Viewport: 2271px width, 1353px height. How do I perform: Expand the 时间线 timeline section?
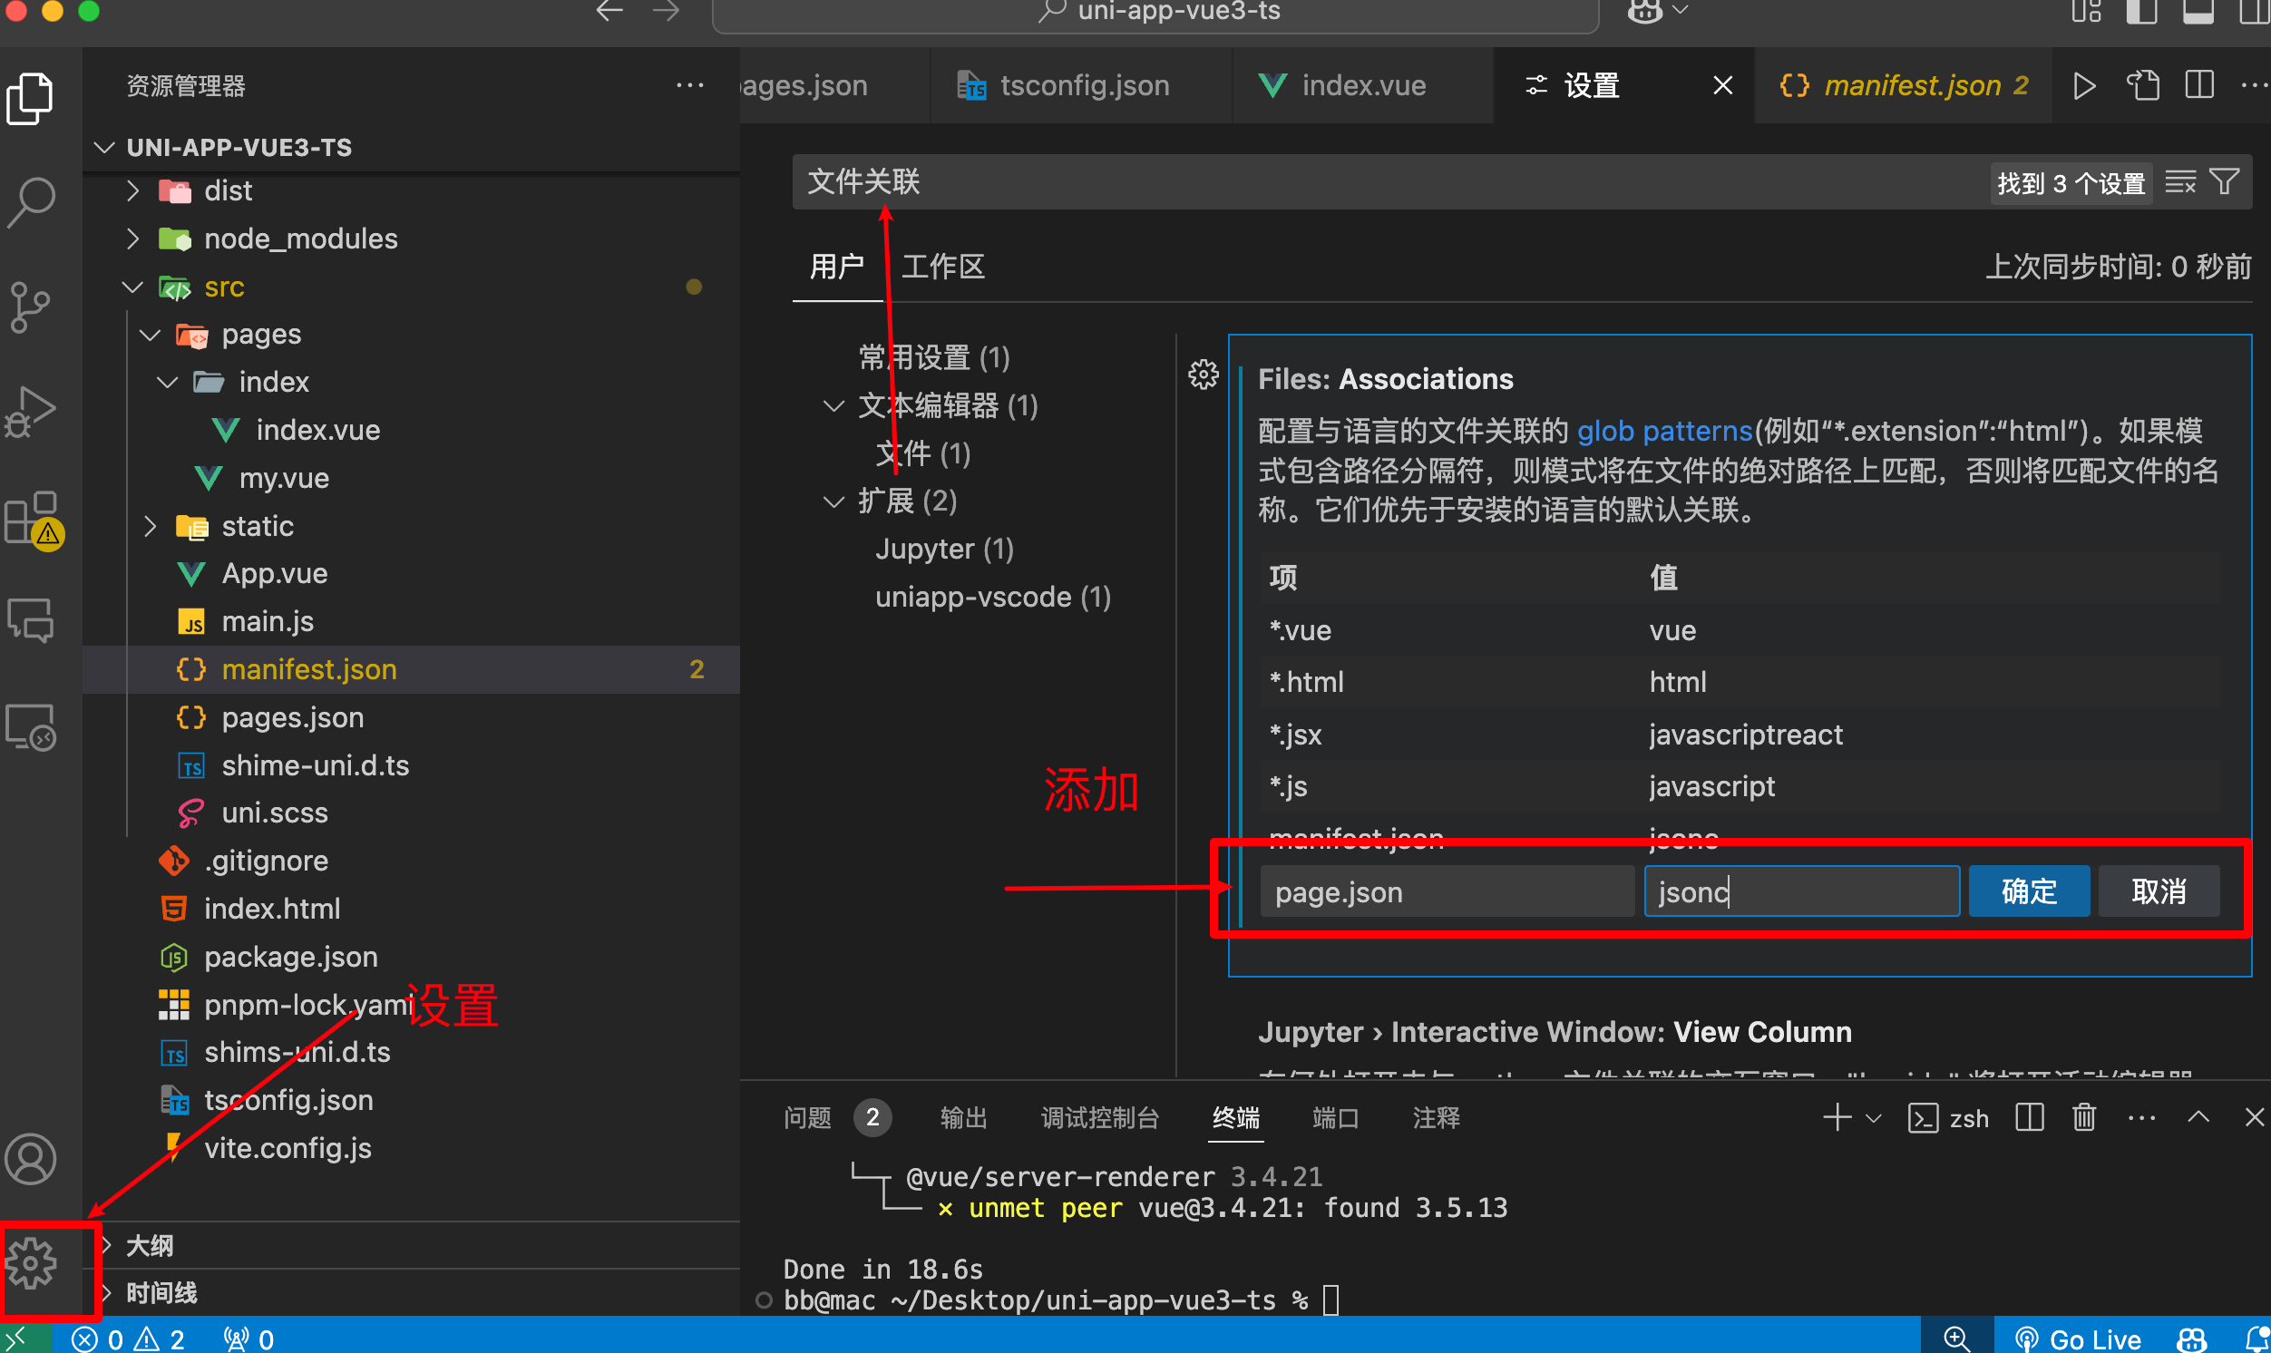pos(108,1293)
